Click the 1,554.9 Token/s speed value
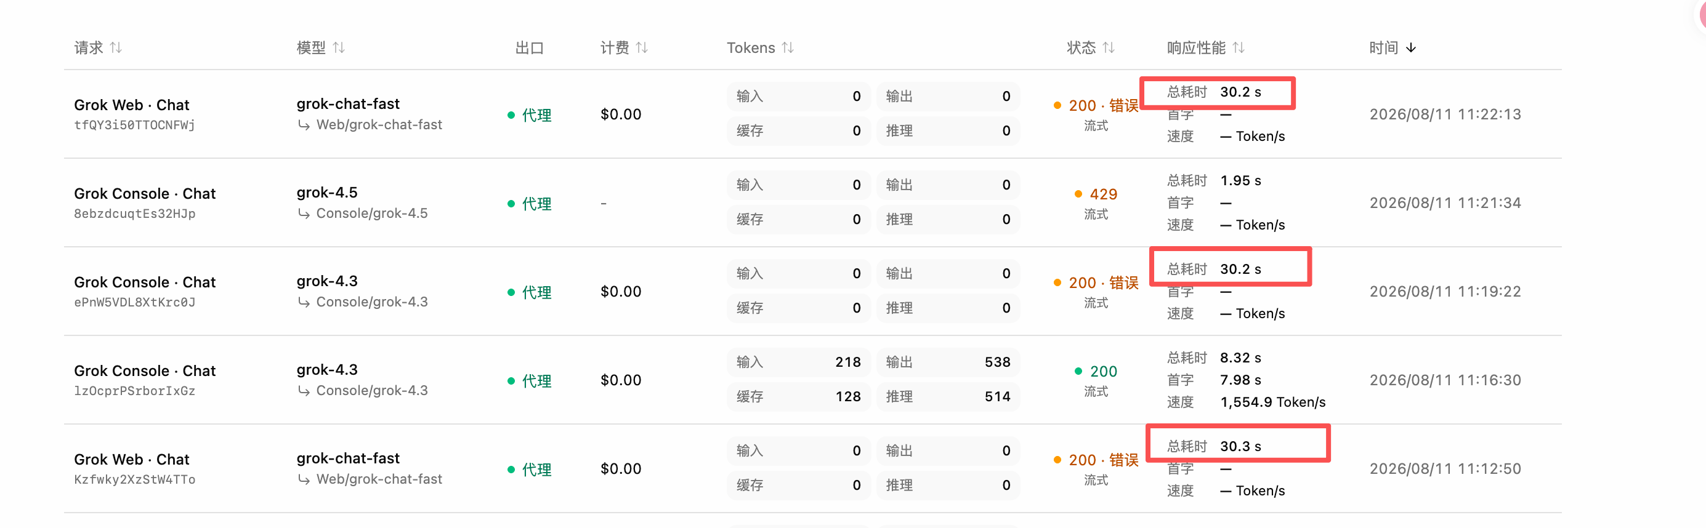The image size is (1706, 528). pos(1273,402)
